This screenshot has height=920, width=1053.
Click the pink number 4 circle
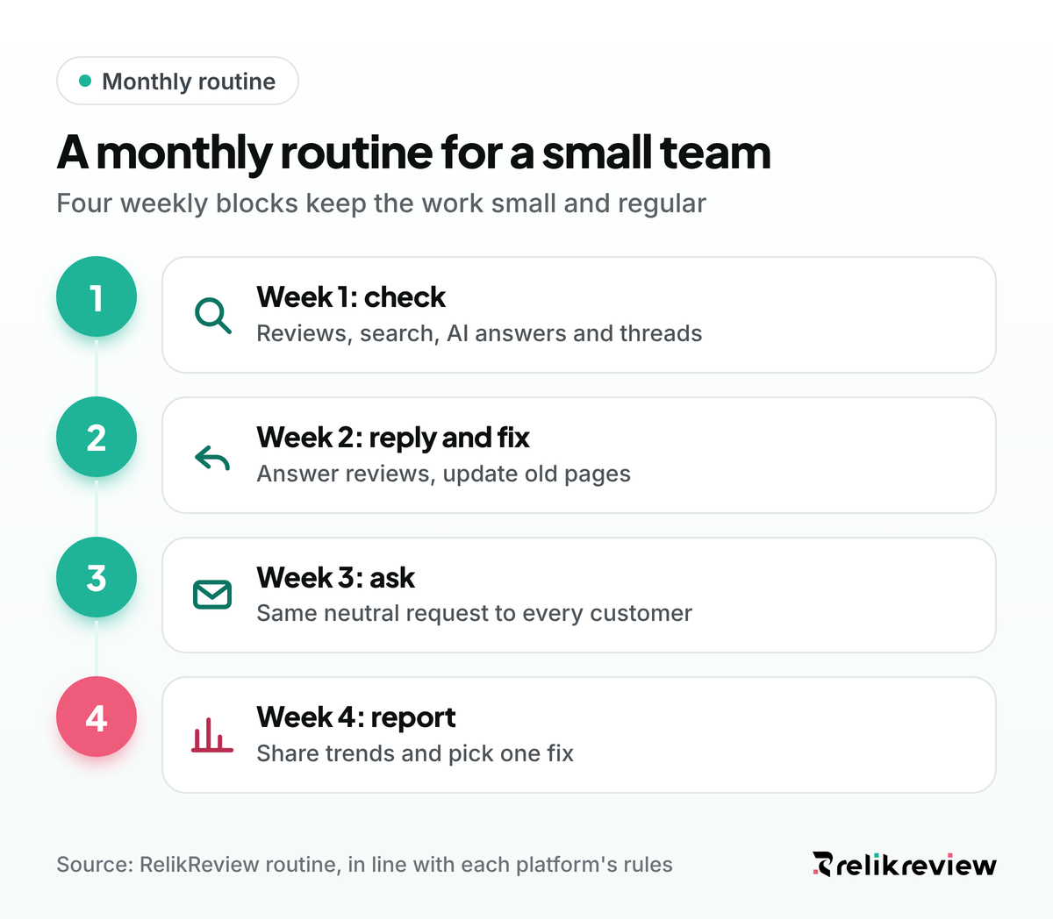97,717
